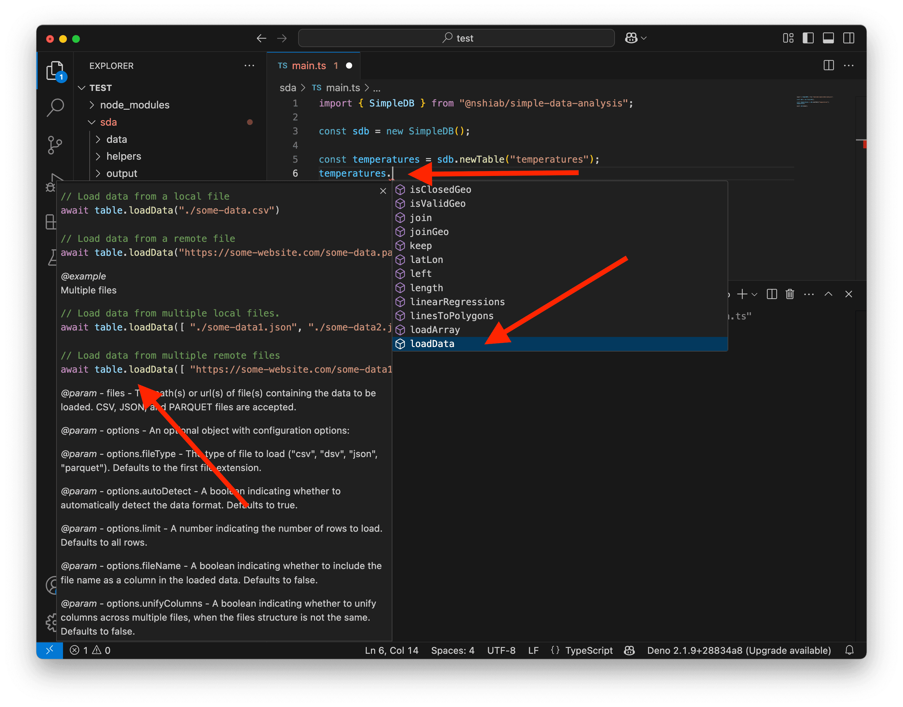Screen dimensions: 903x707
Task: Open editor More Actions ellipsis
Action: tap(849, 65)
